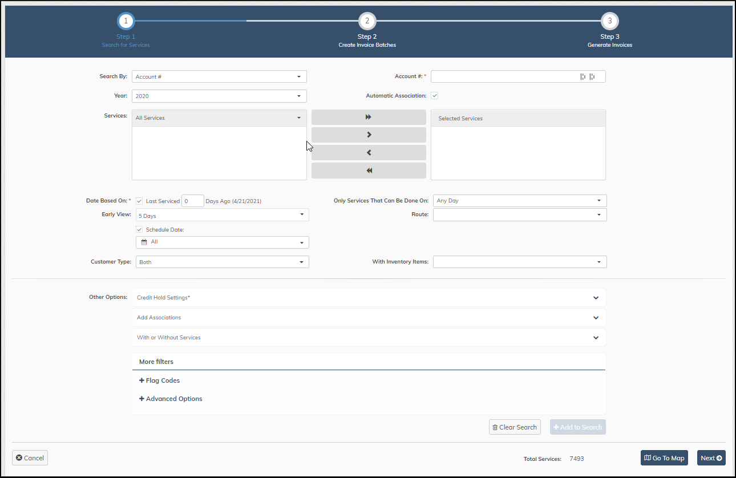The image size is (736, 478).
Task: Uncheck the Automatic Association checkbox
Action: pyautogui.click(x=434, y=95)
